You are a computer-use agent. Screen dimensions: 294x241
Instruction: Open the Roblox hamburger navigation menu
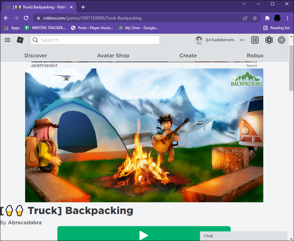7,40
